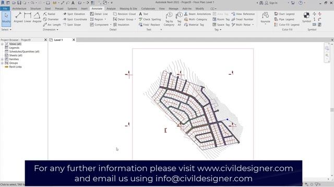Viewport: 334px width, 187px height.
Task: Open Find/Replace text tool
Action: click(x=149, y=25)
